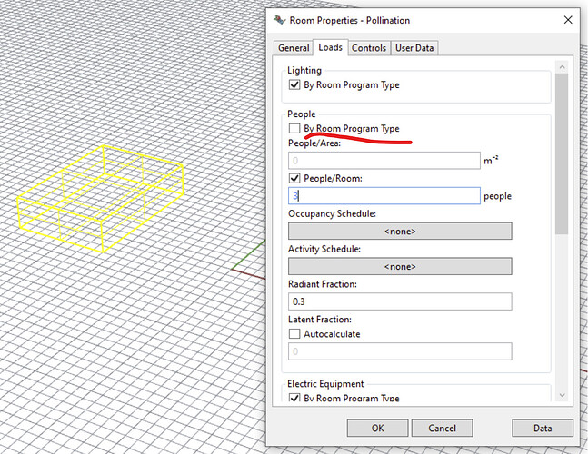Screen dimensions: 588x454
Task: Click the Radiant Fraction input field
Action: coord(400,301)
